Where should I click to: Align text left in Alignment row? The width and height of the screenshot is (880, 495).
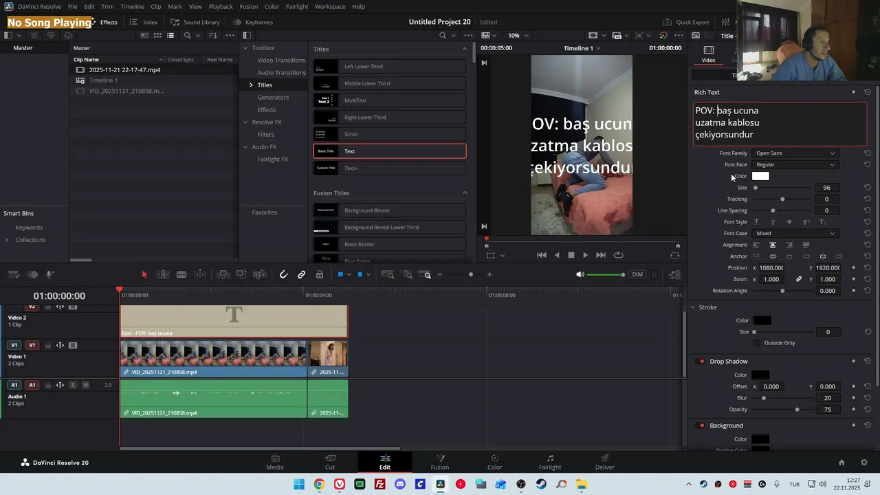756,245
